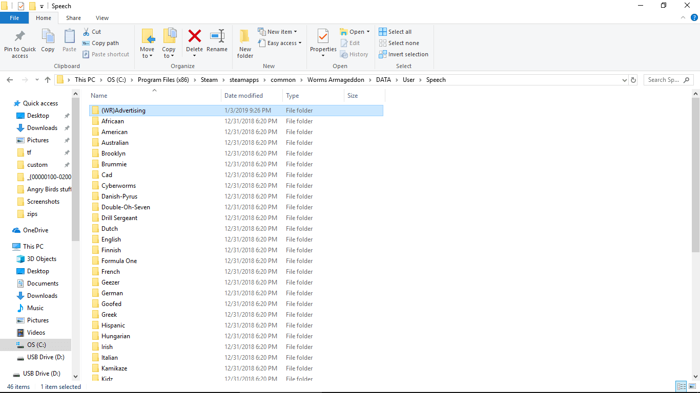Click the Cut scissors icon
Viewport: 700px width, 393px height.
(x=86, y=32)
